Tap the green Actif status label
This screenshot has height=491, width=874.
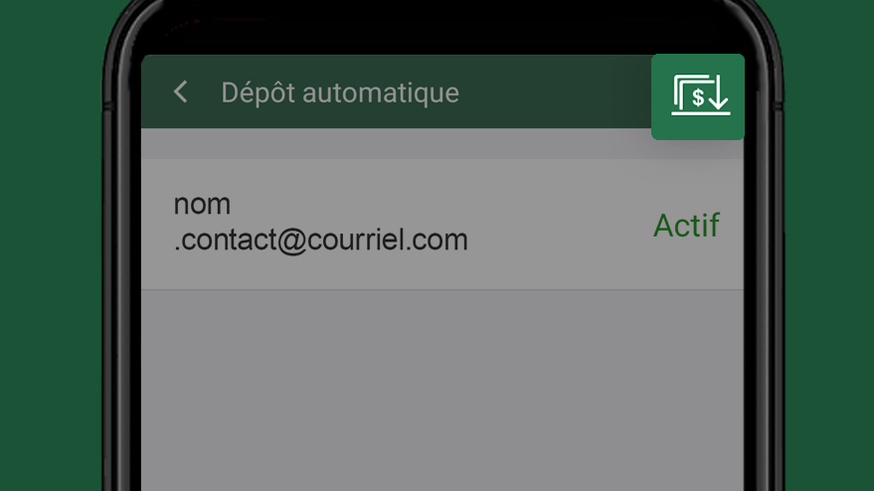(x=686, y=226)
